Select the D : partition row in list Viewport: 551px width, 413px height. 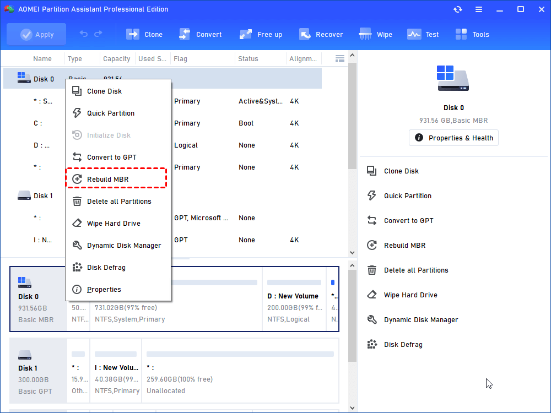(163, 145)
